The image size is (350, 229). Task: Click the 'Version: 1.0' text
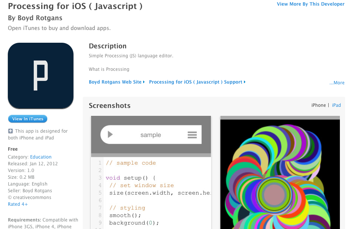(x=21, y=171)
